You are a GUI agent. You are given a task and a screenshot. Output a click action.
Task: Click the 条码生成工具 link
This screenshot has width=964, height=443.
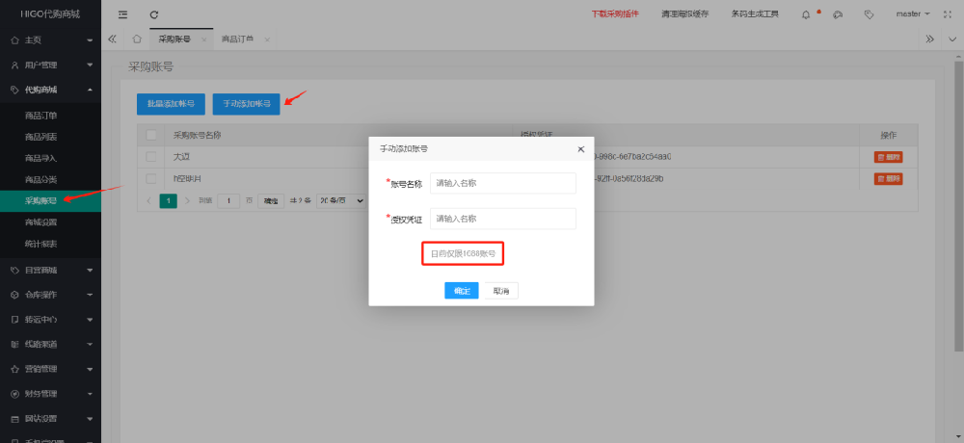(x=755, y=14)
